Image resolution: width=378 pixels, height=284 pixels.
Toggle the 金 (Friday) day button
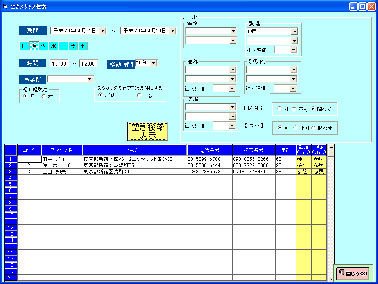[73, 46]
